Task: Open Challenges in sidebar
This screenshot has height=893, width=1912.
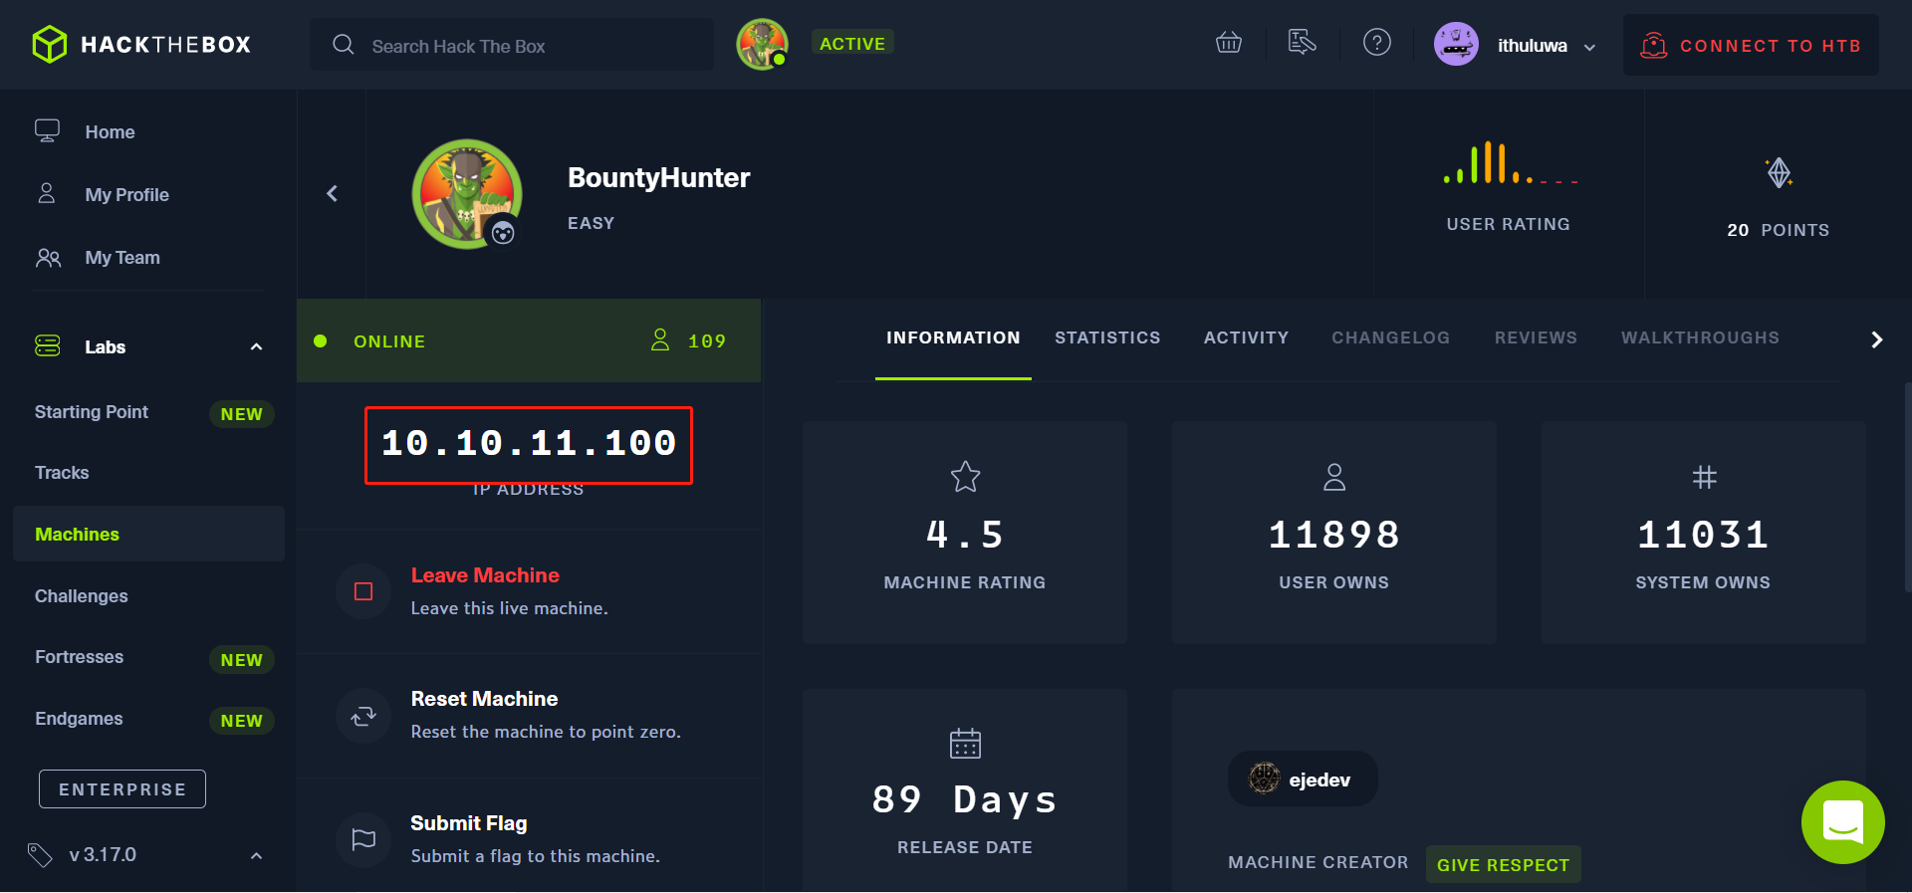Action: tap(82, 596)
